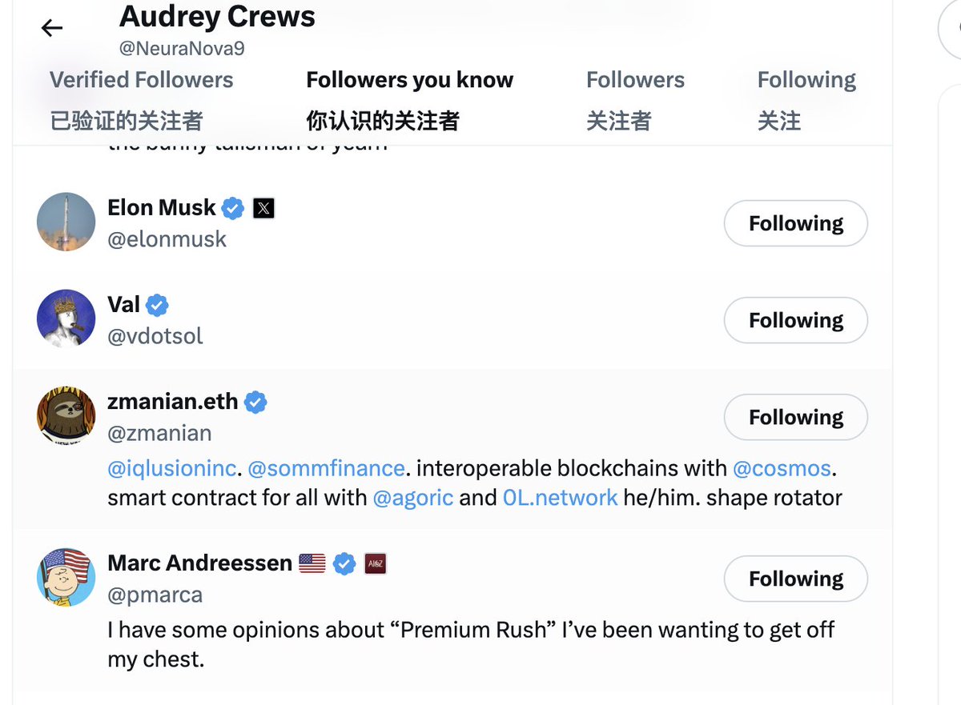Image resolution: width=961 pixels, height=705 pixels.
Task: Click the a16z affiliation badge beside Marc Andreessen
Action: [x=375, y=563]
